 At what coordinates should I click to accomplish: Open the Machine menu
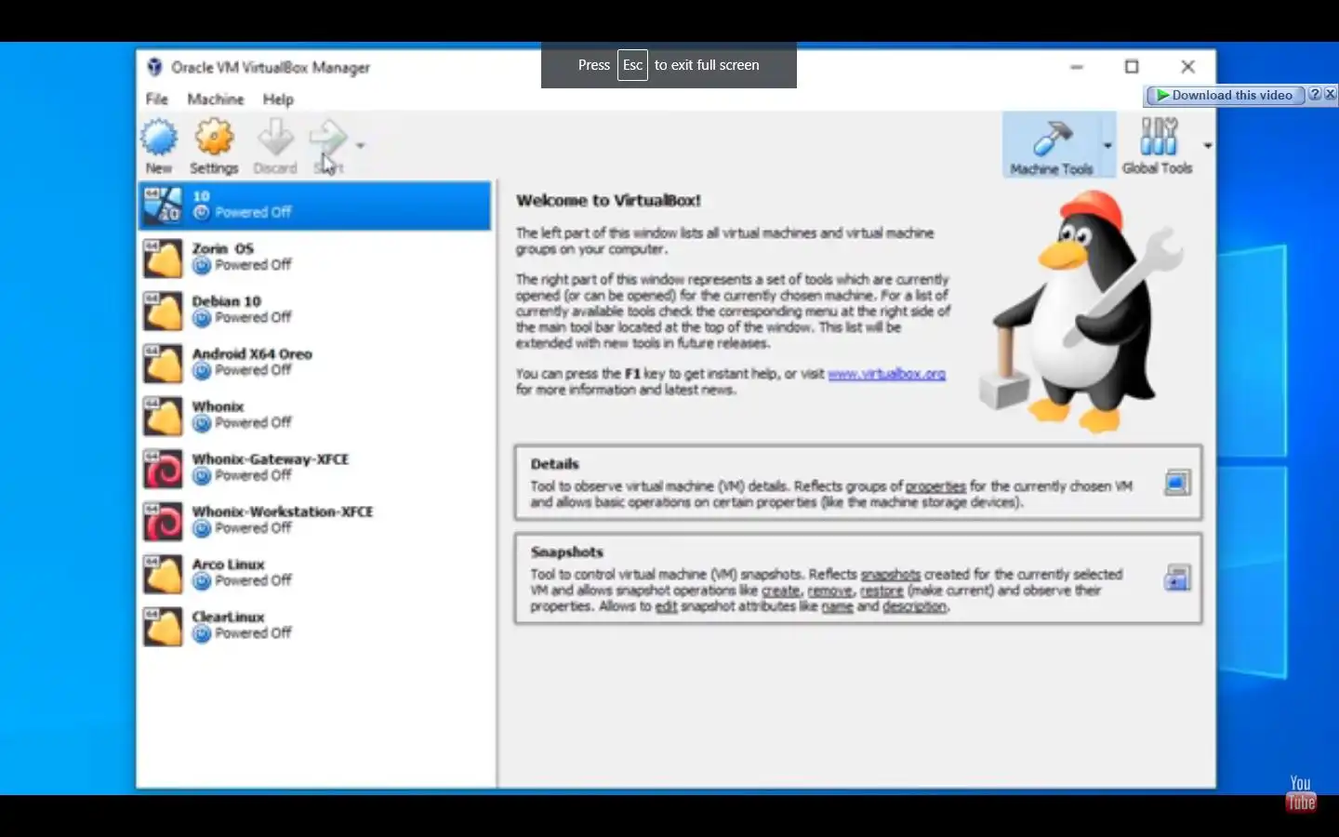point(216,99)
